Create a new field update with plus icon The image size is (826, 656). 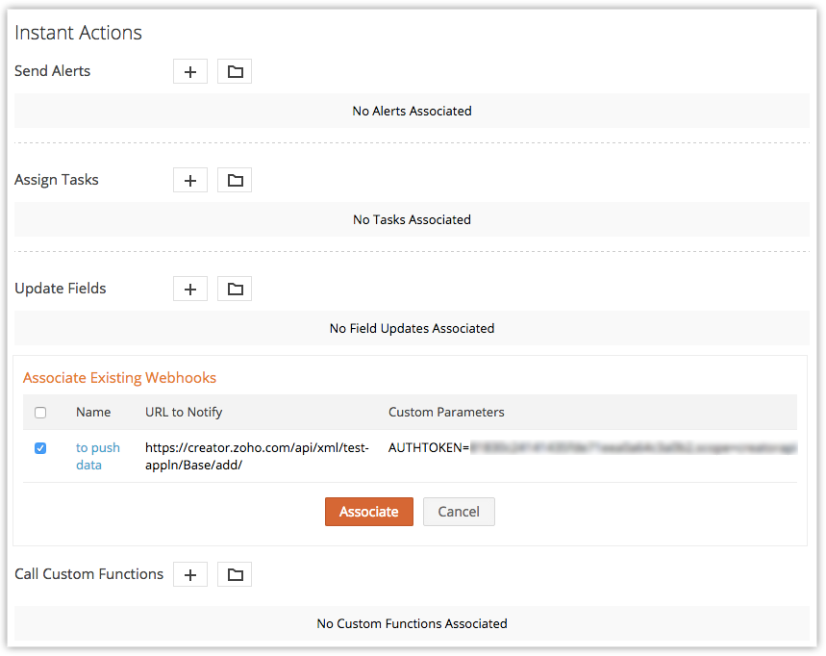coord(190,289)
